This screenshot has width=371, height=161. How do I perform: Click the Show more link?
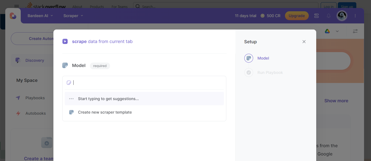click(336, 101)
